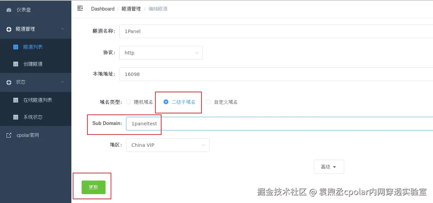Click the 协议 label
The image size is (433, 203).
109,53
